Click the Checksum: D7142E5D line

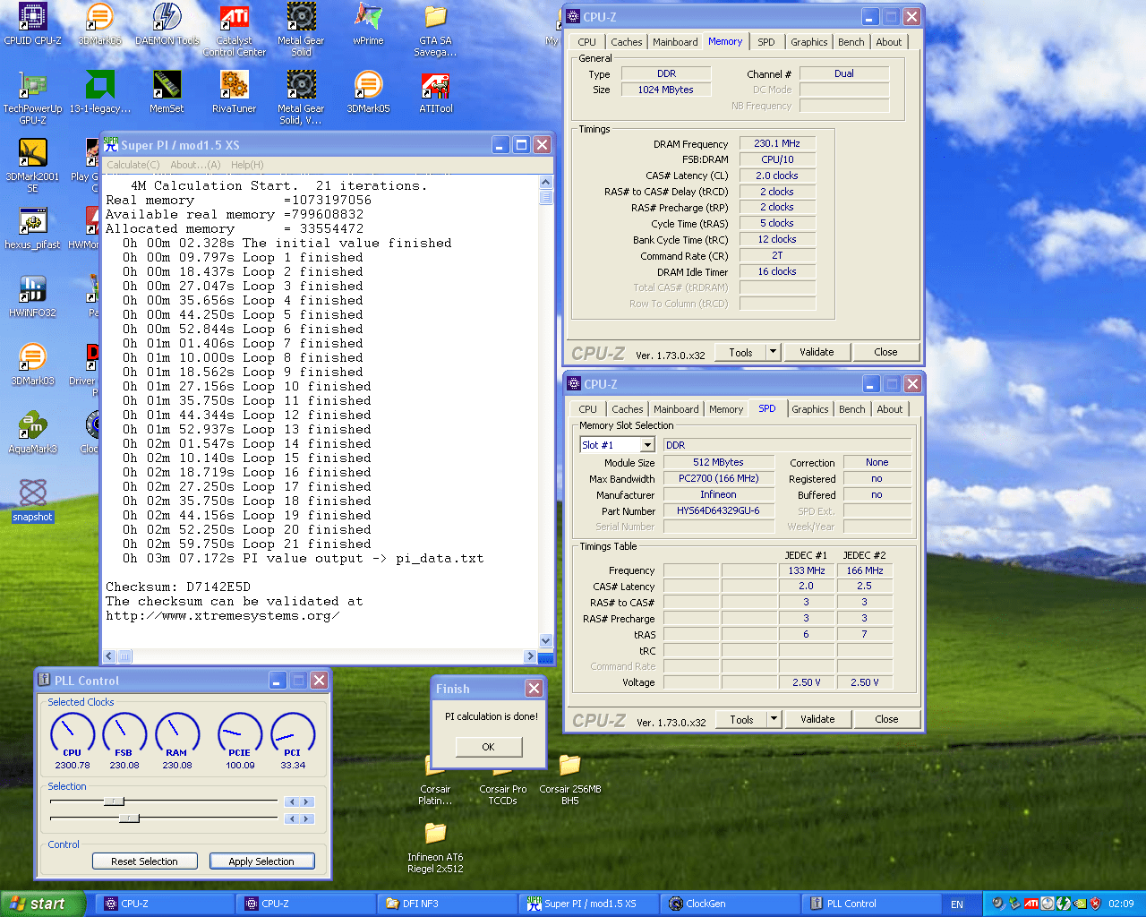[x=178, y=587]
